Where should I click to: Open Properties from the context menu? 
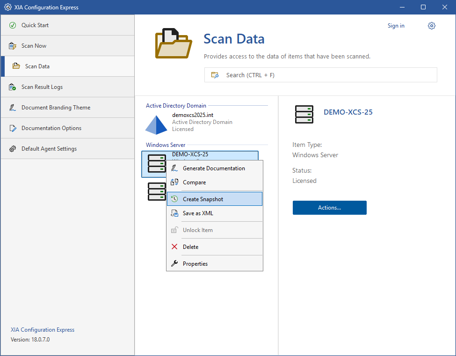[195, 264]
